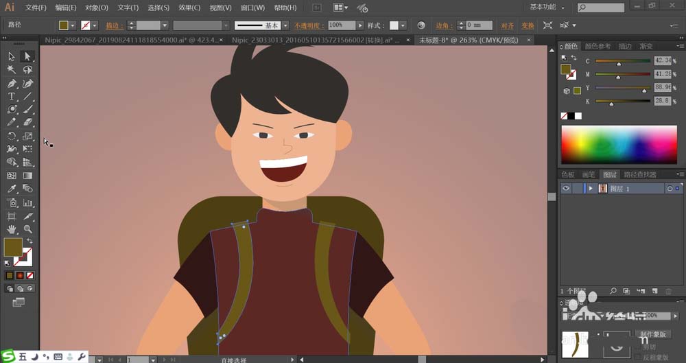
Task: Open the 窗口(W) menu
Action: pyautogui.click(x=252, y=8)
